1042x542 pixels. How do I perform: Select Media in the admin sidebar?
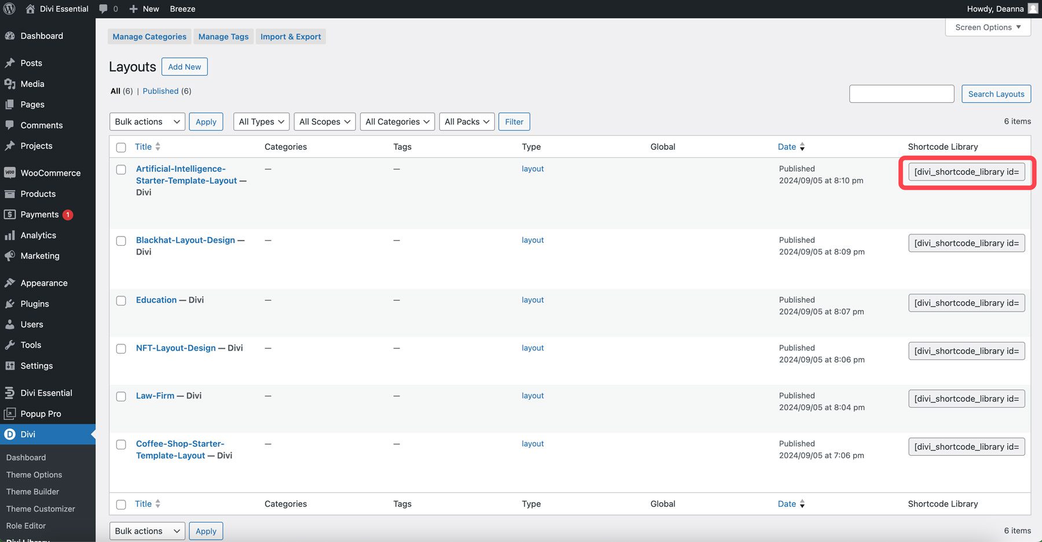(x=32, y=83)
